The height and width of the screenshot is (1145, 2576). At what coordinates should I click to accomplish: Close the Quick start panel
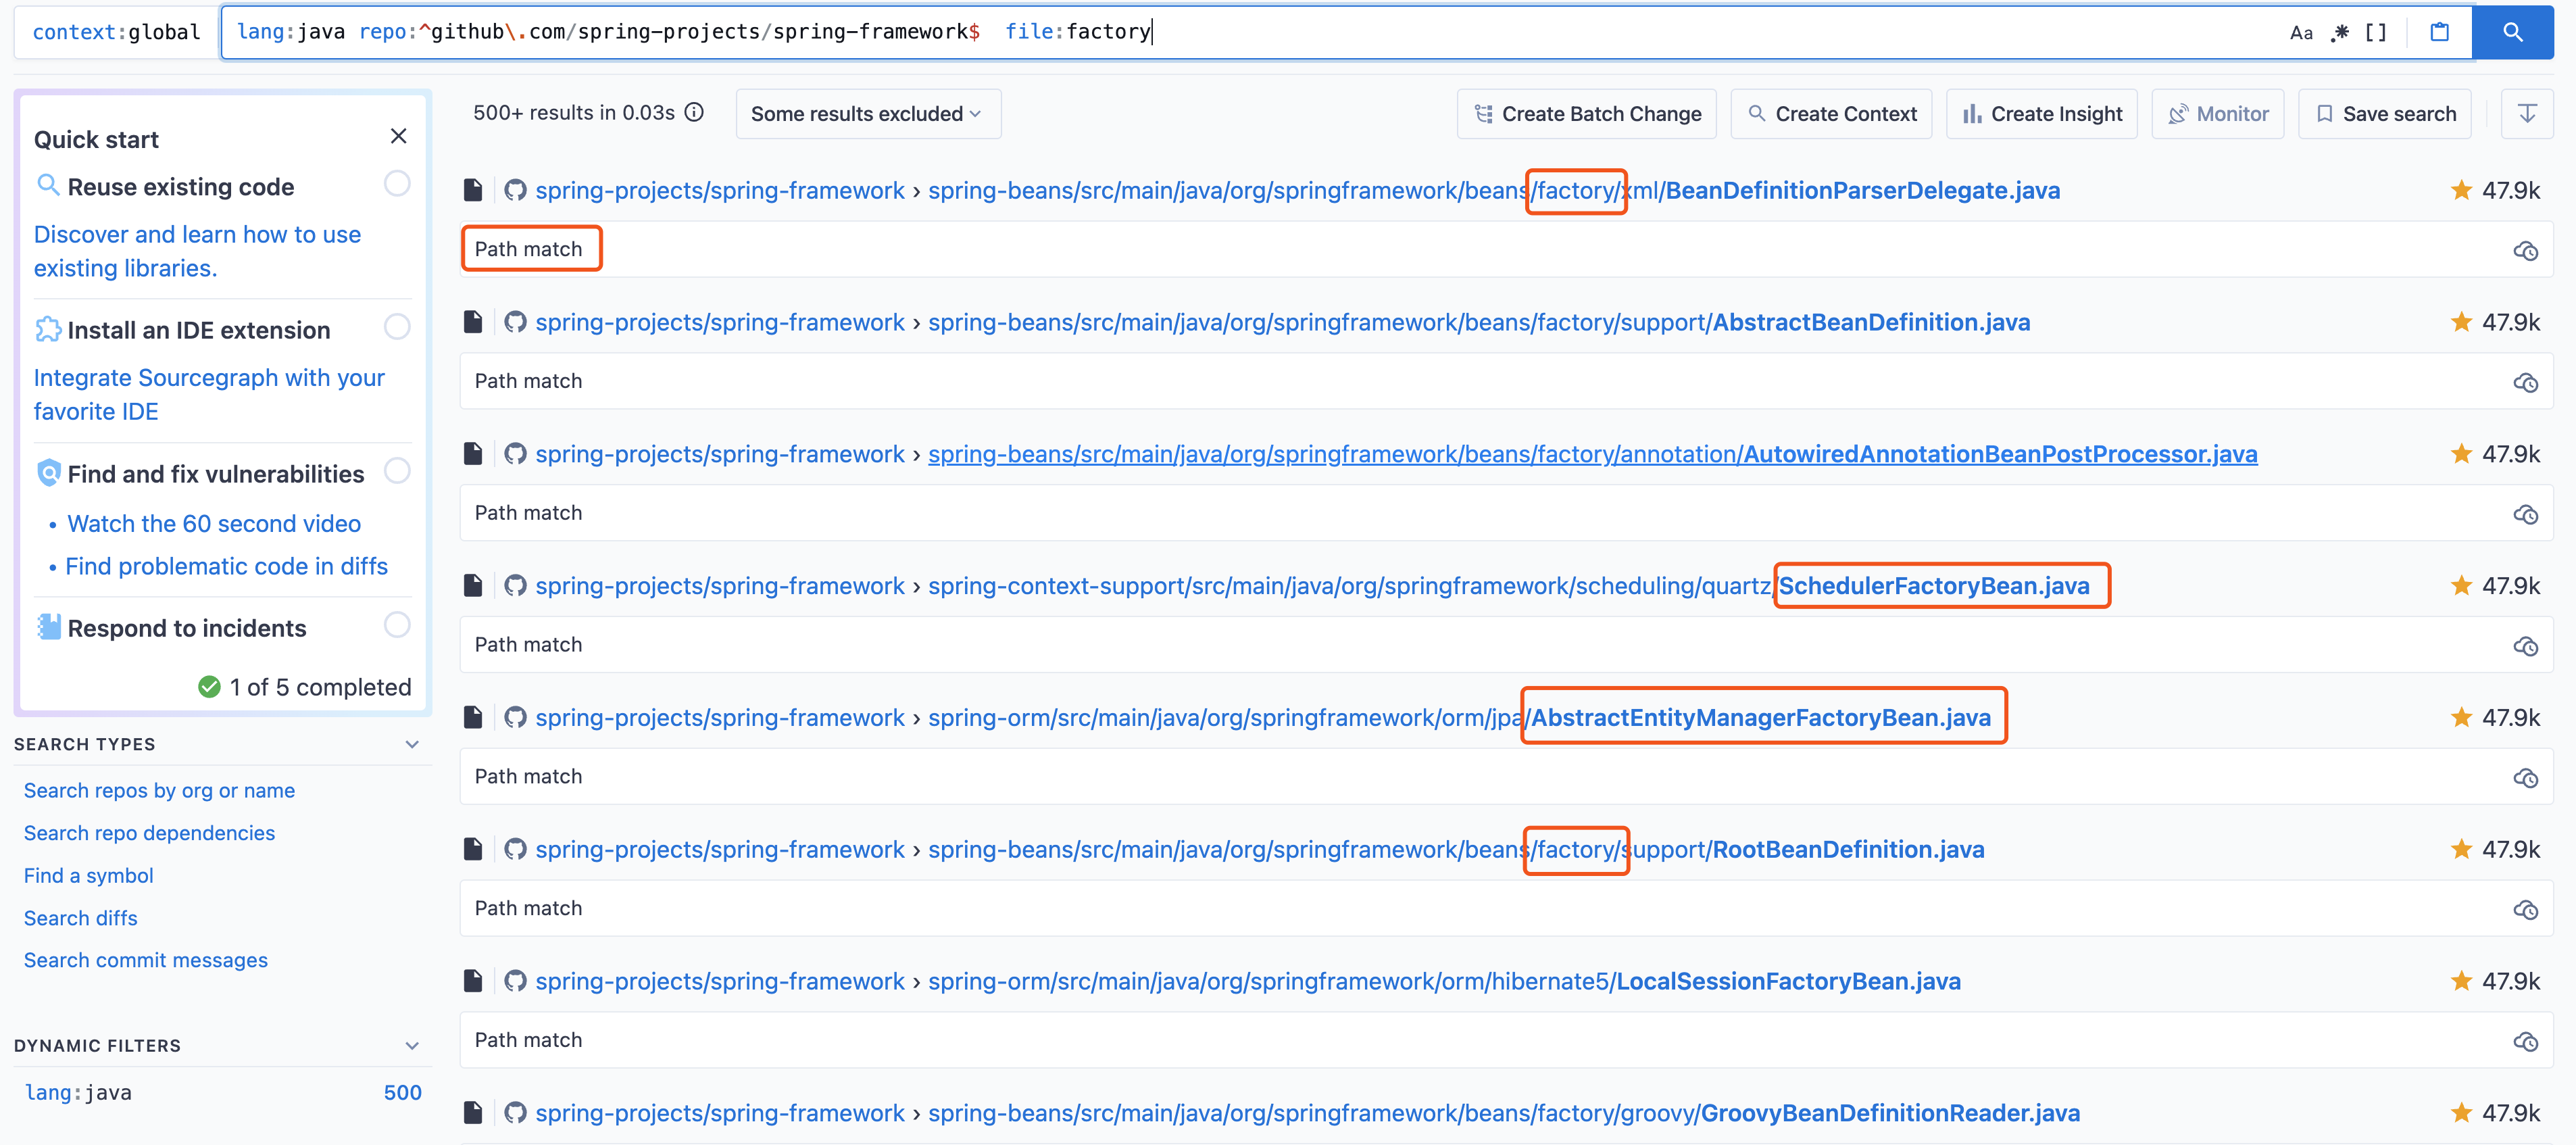(x=398, y=136)
